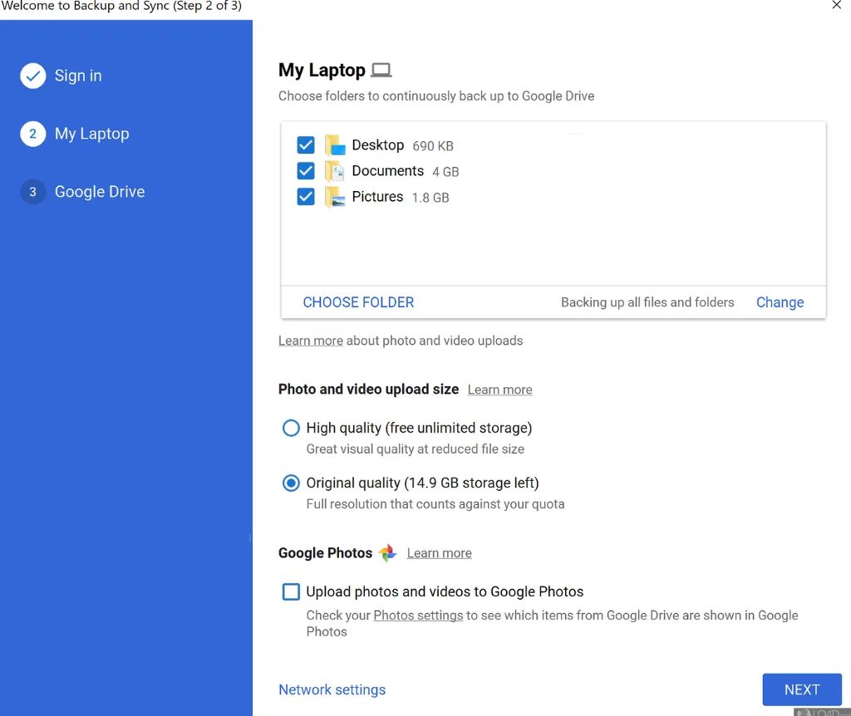The height and width of the screenshot is (716, 851).
Task: Go to the Google Drive step in sidebar
Action: 99,192
